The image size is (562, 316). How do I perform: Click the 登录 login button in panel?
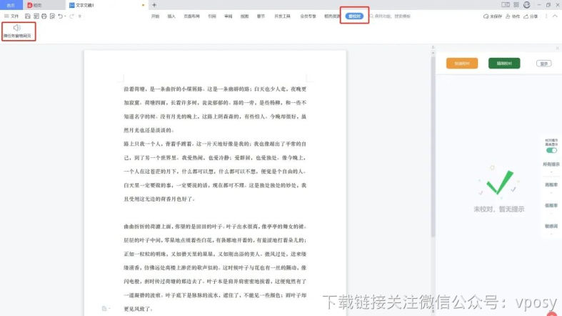[543, 64]
